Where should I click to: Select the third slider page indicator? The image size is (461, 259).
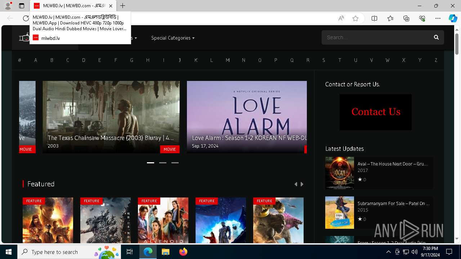(175, 163)
